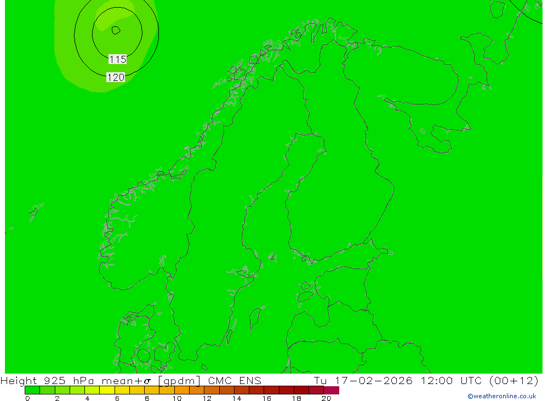The image size is (548, 401).
Task: Click the dark red legend swatch left of value 18
Action: point(286,390)
